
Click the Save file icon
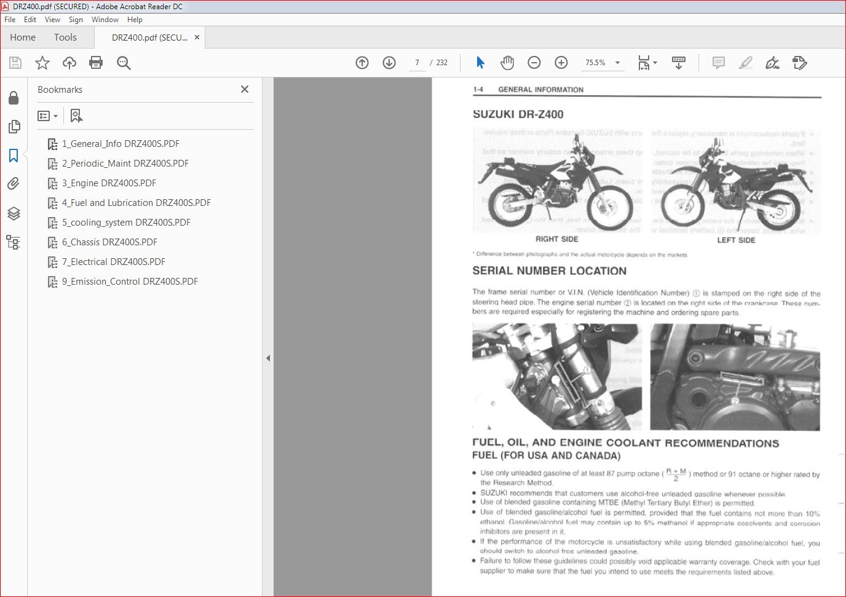[x=15, y=63]
